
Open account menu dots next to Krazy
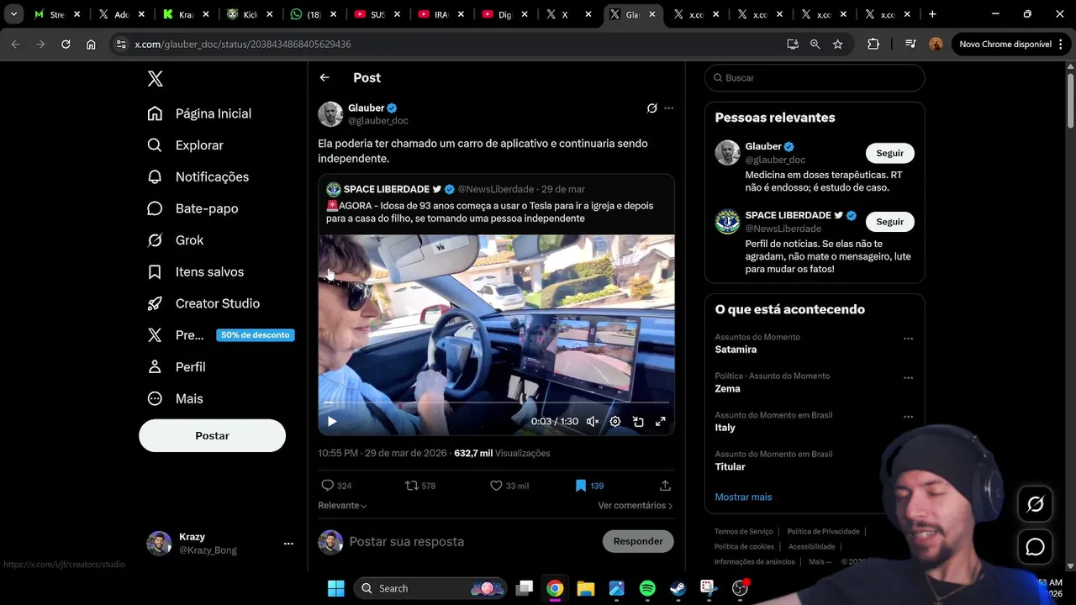(x=288, y=544)
